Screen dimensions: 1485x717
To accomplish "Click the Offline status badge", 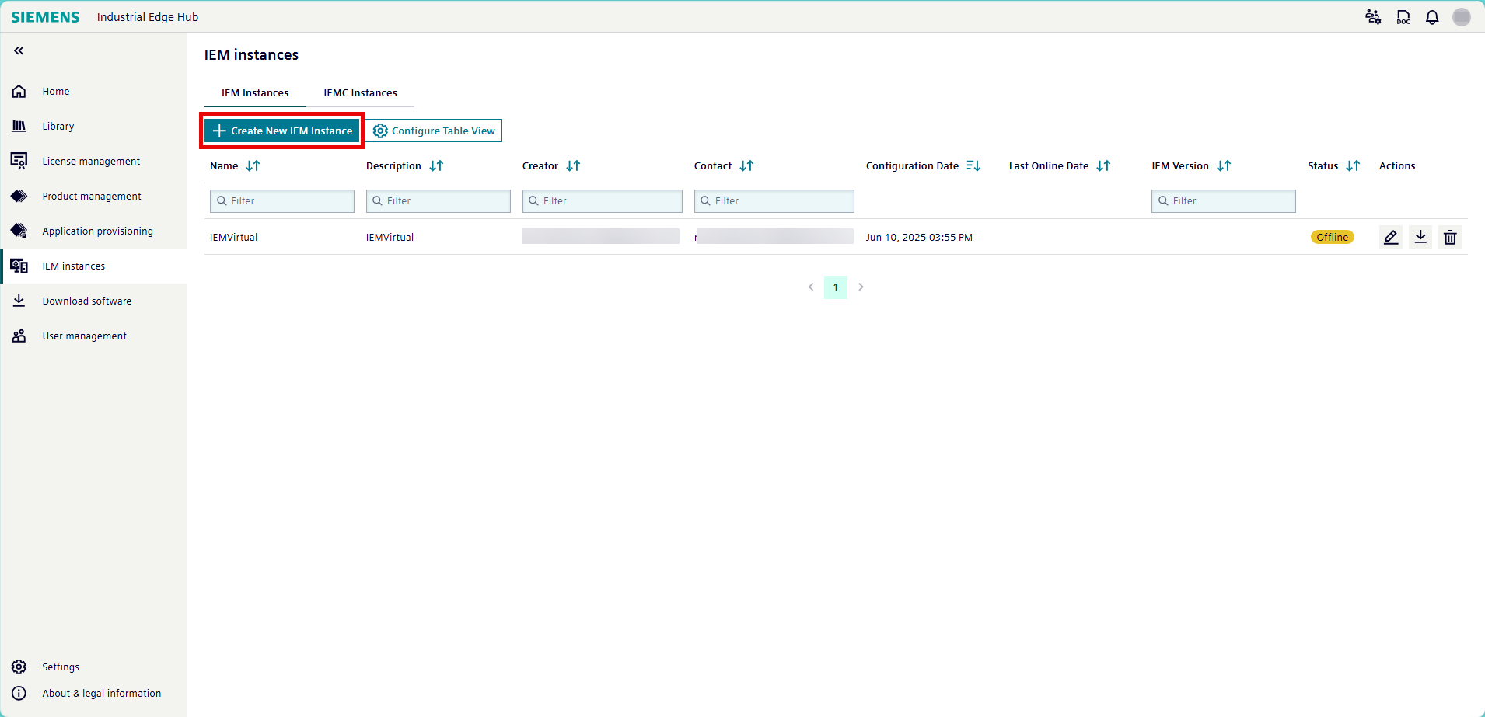I will point(1332,237).
